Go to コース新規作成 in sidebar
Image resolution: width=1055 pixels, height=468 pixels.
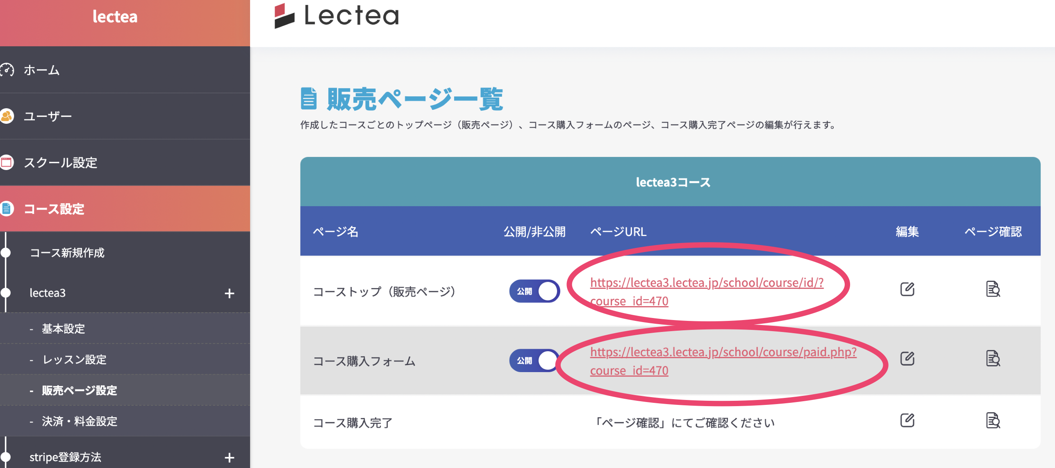[67, 253]
